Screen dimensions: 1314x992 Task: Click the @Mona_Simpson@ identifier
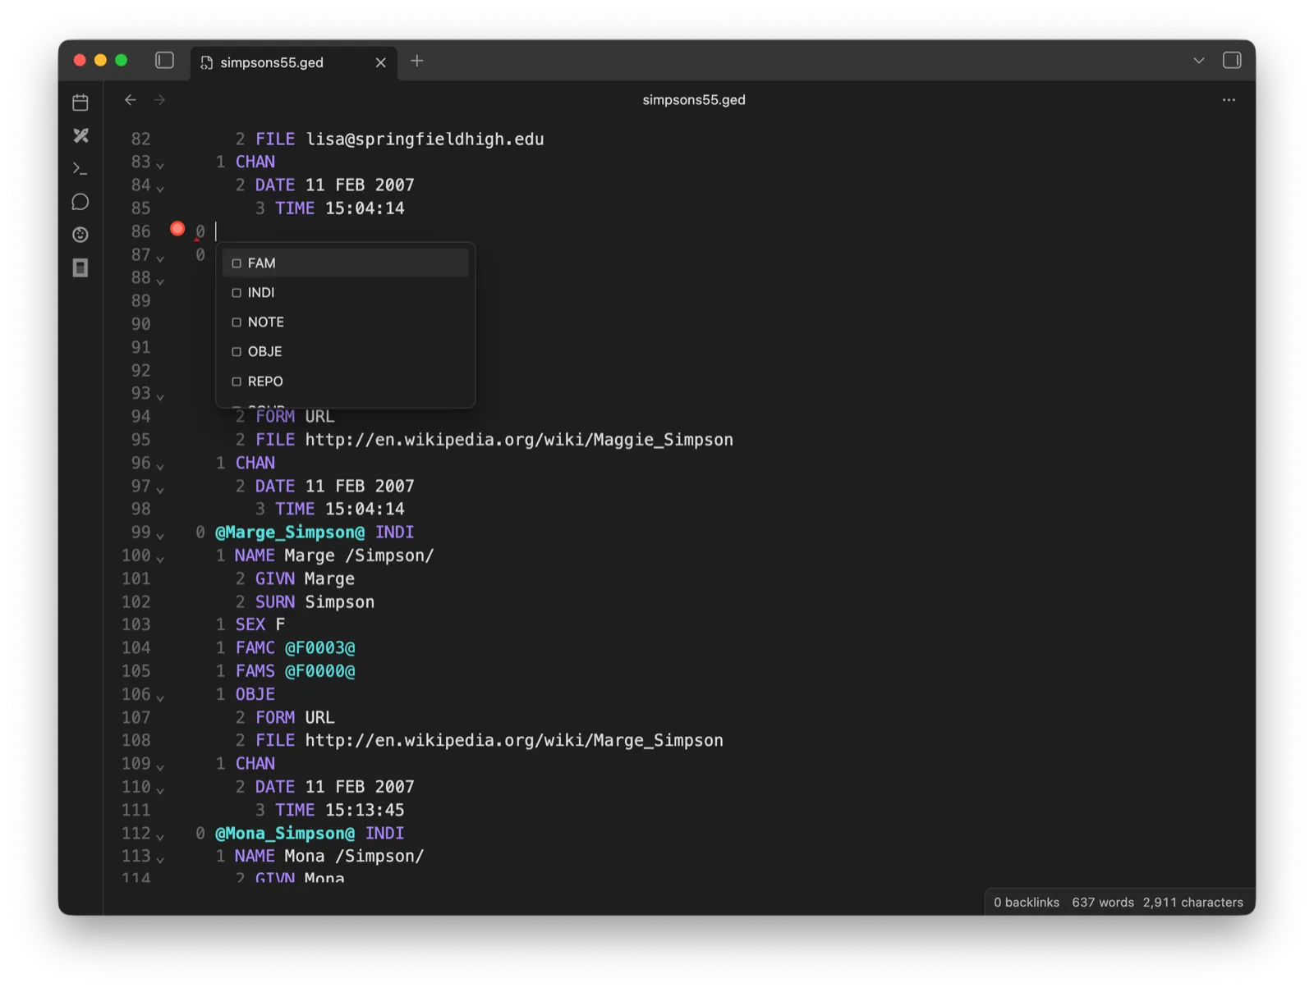point(285,834)
